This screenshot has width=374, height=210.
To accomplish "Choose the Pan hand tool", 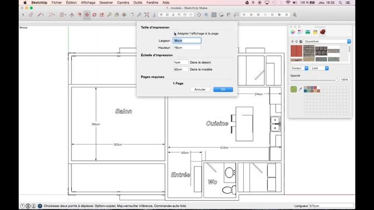I will (x=132, y=15).
